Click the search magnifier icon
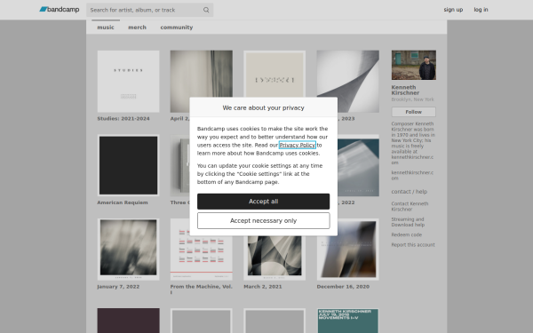This screenshot has width=533, height=333. [x=206, y=10]
